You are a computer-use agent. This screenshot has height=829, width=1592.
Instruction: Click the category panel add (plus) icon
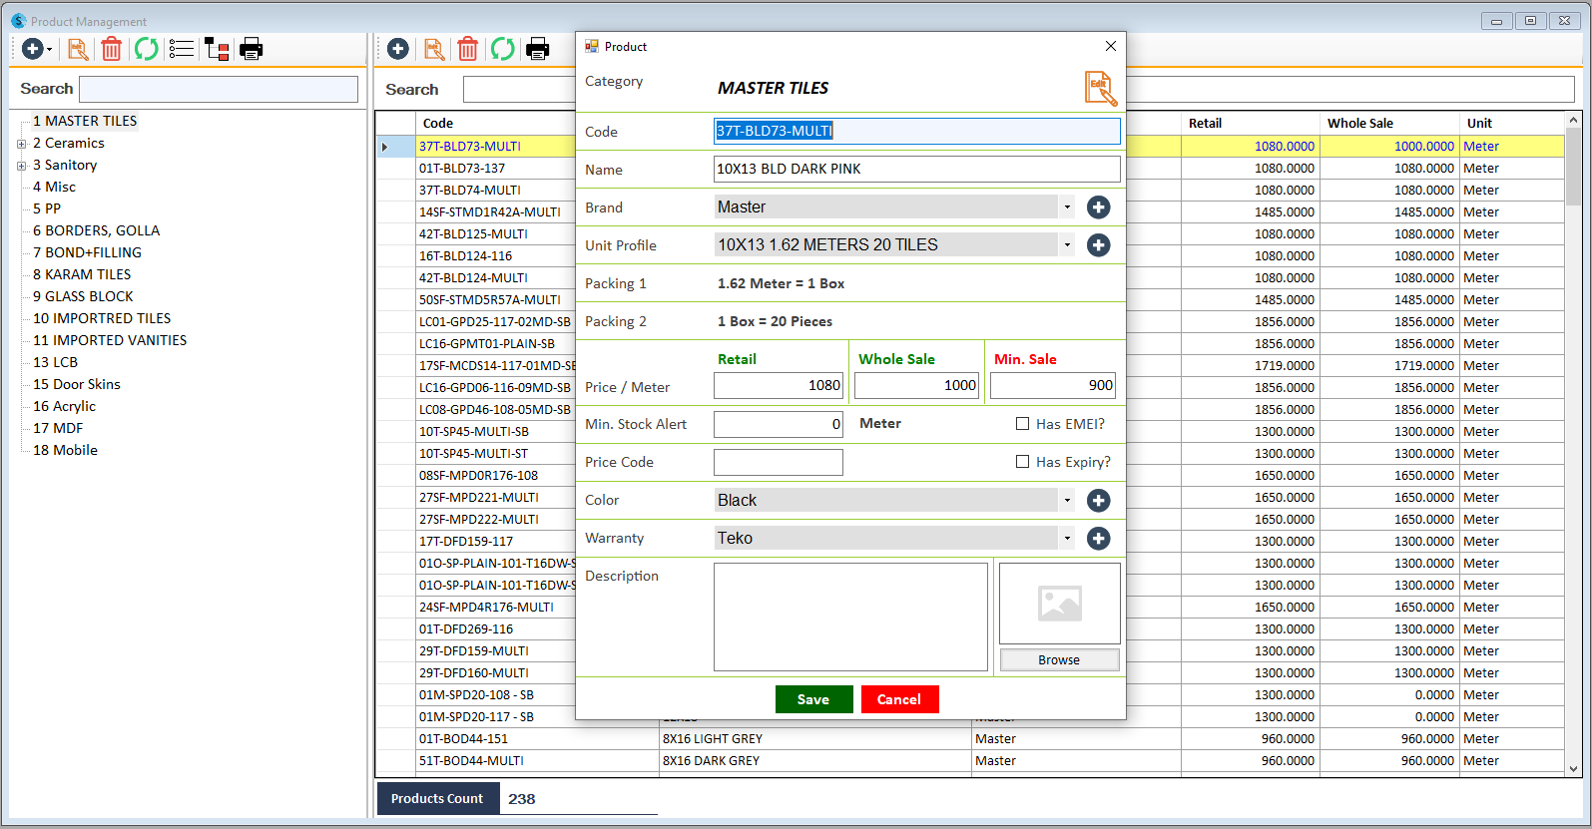(33, 49)
